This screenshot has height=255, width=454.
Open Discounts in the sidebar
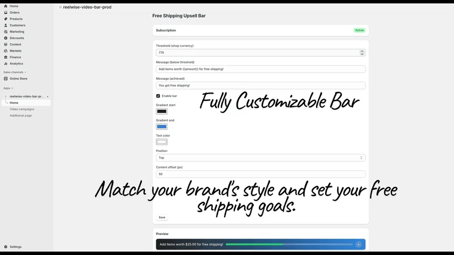coord(17,38)
